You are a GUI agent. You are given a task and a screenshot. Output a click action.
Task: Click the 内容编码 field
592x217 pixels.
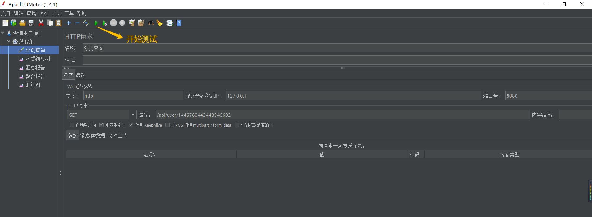(575, 115)
